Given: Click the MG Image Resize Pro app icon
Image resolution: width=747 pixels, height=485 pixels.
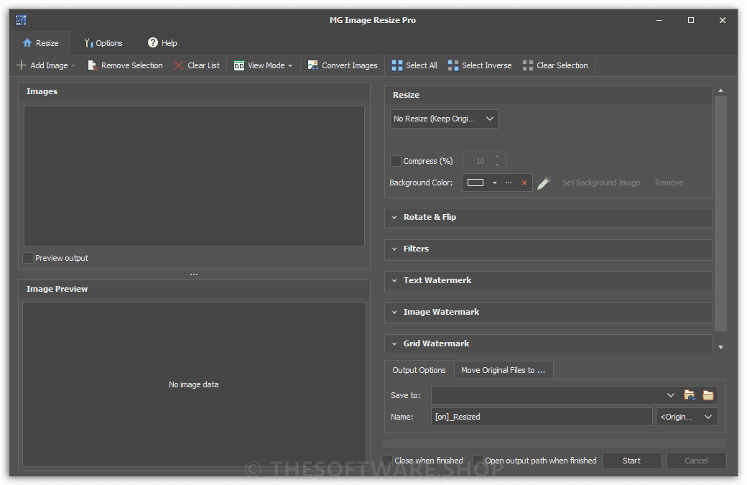Looking at the screenshot, I should (21, 20).
